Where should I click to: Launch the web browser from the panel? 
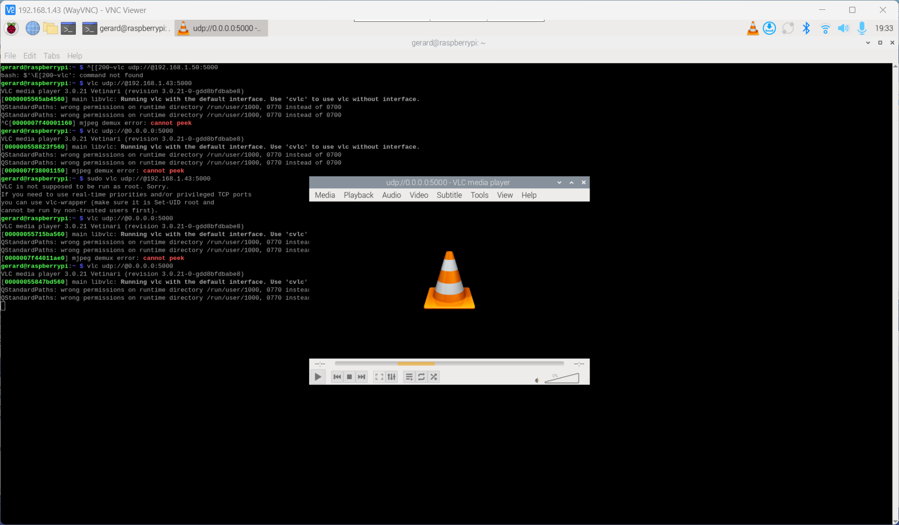(33, 28)
